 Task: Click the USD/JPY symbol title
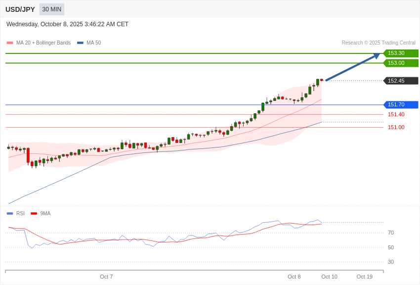(20, 9)
